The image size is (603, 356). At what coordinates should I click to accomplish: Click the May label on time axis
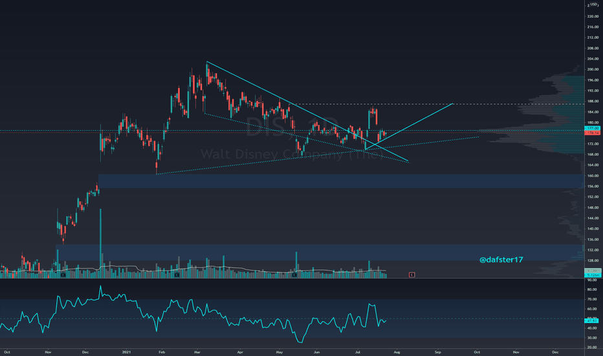point(280,352)
